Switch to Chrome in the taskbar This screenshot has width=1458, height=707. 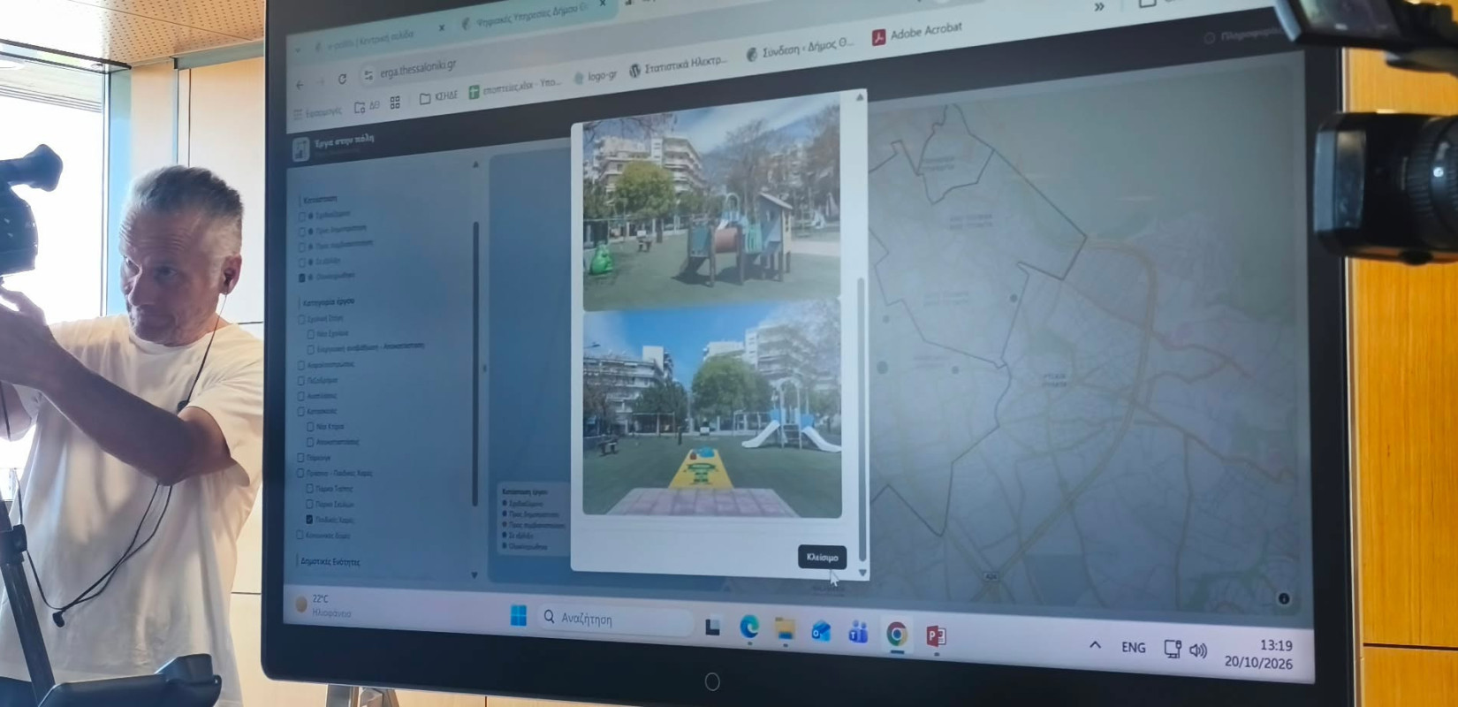tap(896, 635)
